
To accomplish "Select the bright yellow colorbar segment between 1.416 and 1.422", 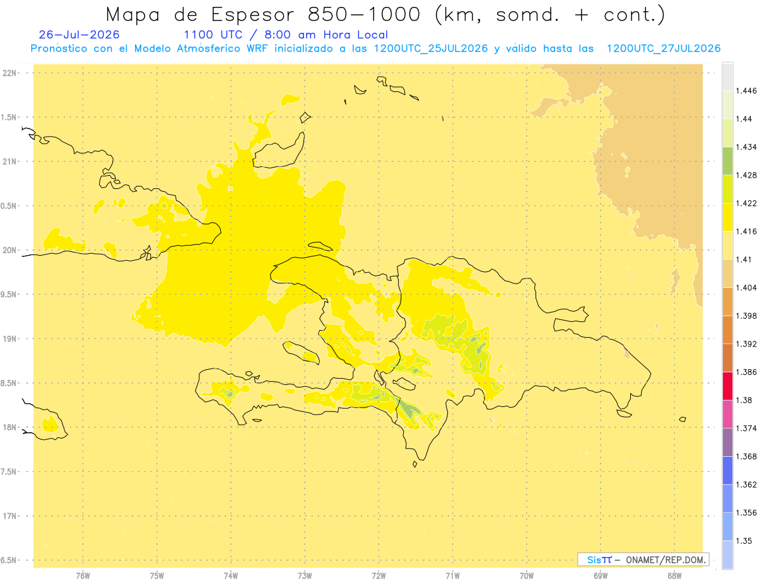I will coord(727,217).
